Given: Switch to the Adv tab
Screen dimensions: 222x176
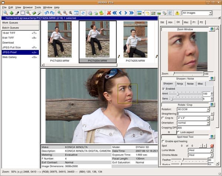Looking at the screenshot, I should pos(170,22).
